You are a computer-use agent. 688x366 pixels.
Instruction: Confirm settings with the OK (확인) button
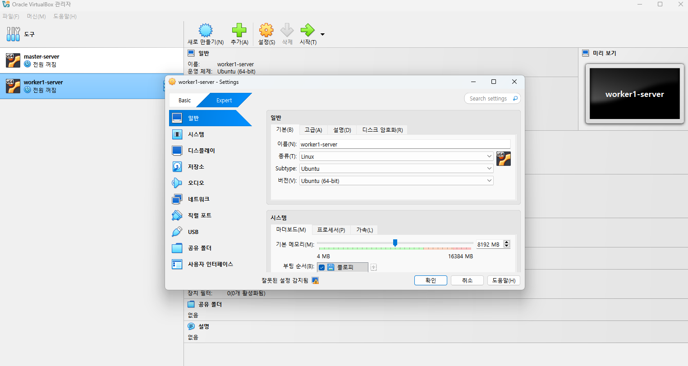(431, 280)
